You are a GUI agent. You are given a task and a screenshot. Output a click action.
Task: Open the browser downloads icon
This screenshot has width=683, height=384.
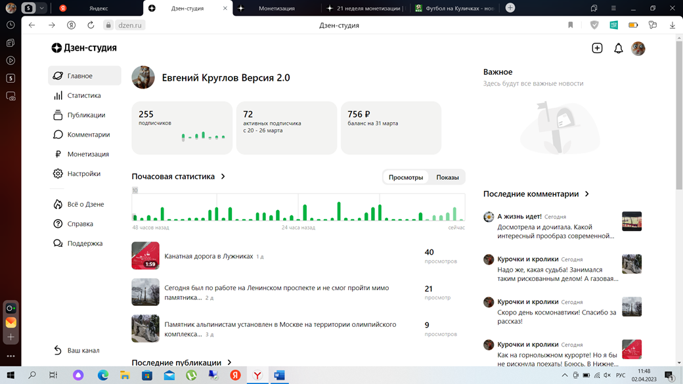tap(672, 25)
